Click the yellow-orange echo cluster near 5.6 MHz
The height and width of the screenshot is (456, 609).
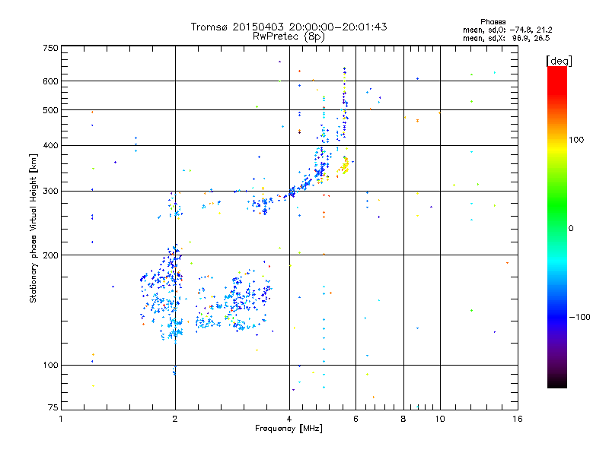(x=344, y=166)
